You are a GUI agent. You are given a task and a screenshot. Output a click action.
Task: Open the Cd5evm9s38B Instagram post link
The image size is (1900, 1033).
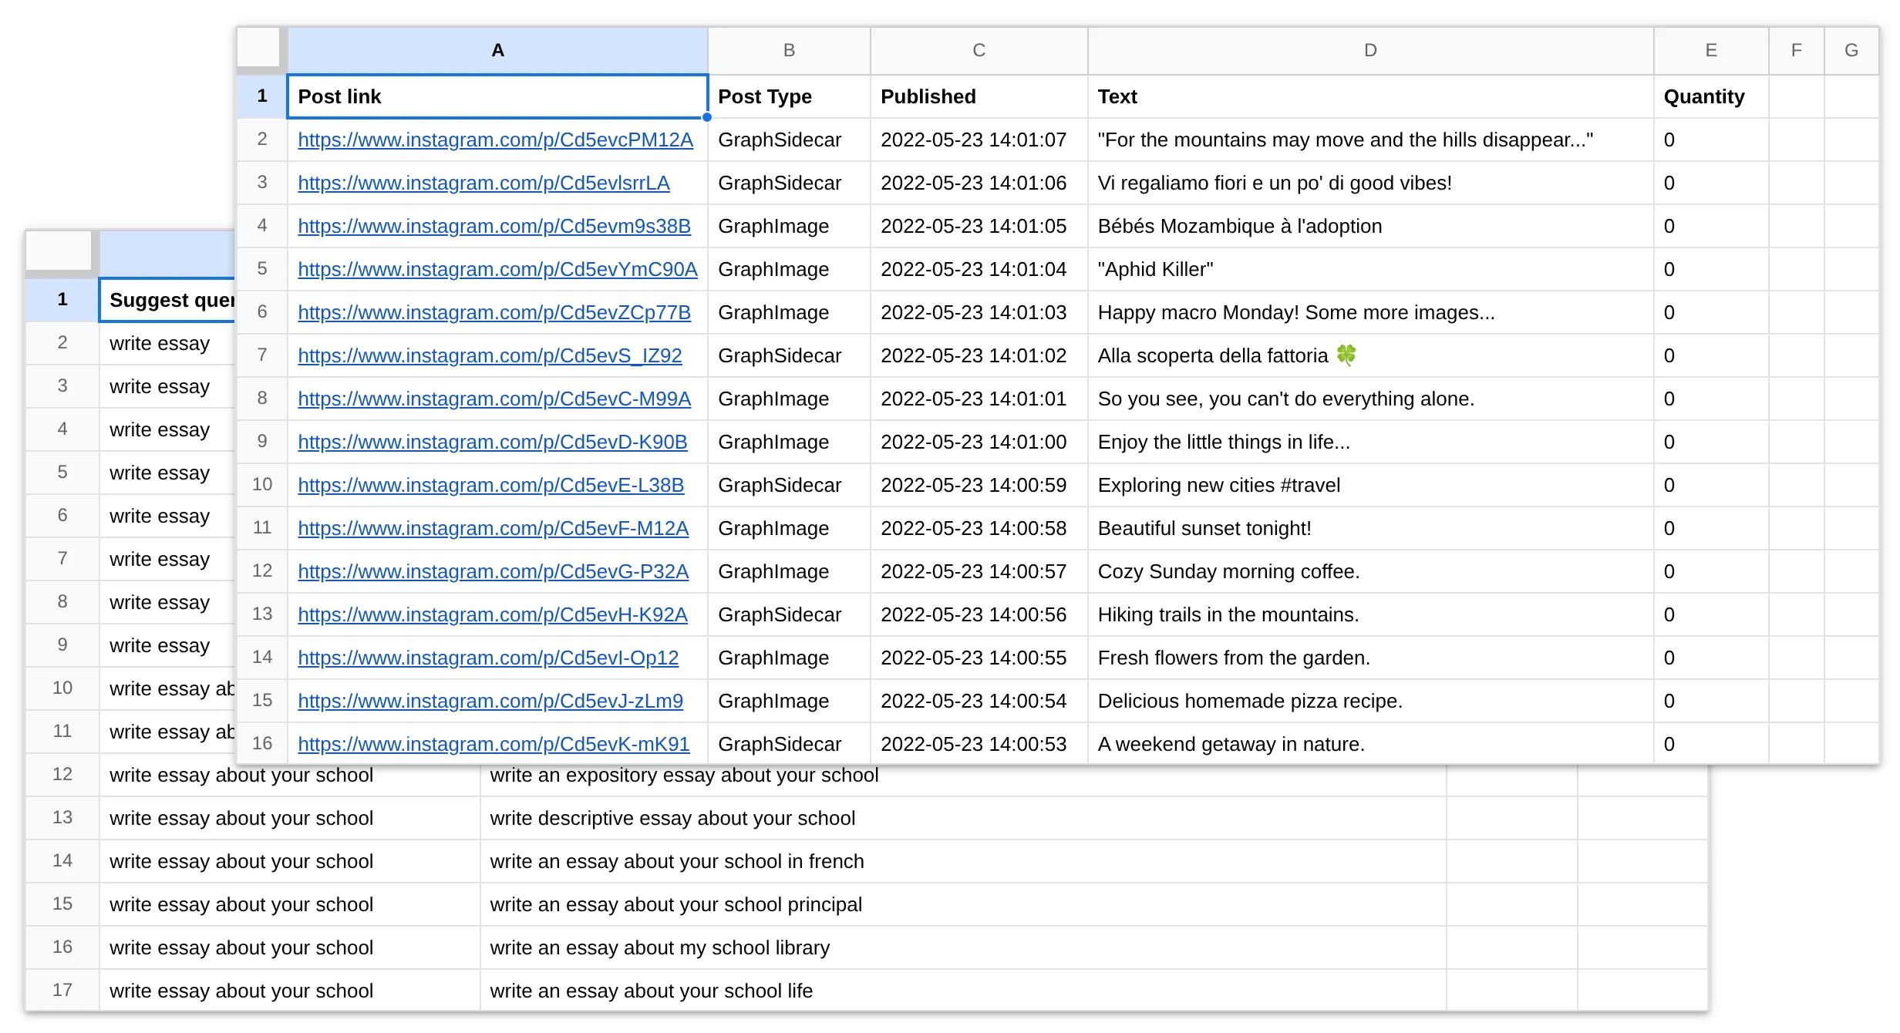coord(494,226)
